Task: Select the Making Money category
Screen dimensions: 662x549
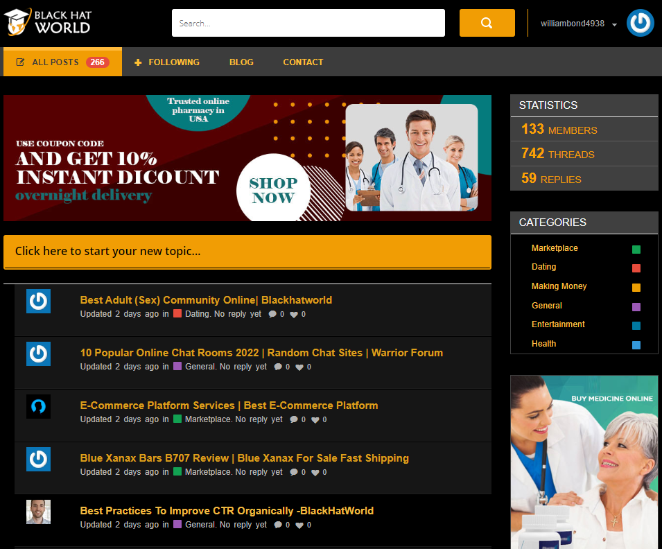Action: pyautogui.click(x=559, y=286)
